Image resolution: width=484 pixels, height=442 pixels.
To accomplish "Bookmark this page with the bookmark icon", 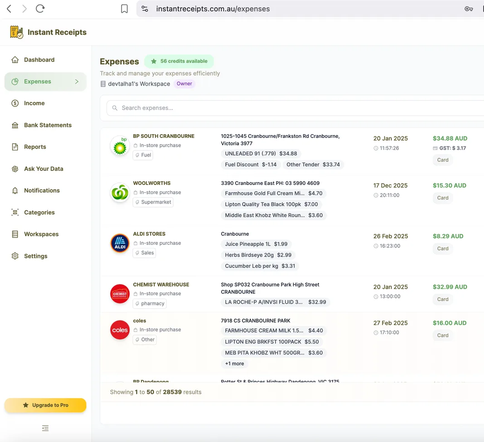I will pyautogui.click(x=124, y=9).
